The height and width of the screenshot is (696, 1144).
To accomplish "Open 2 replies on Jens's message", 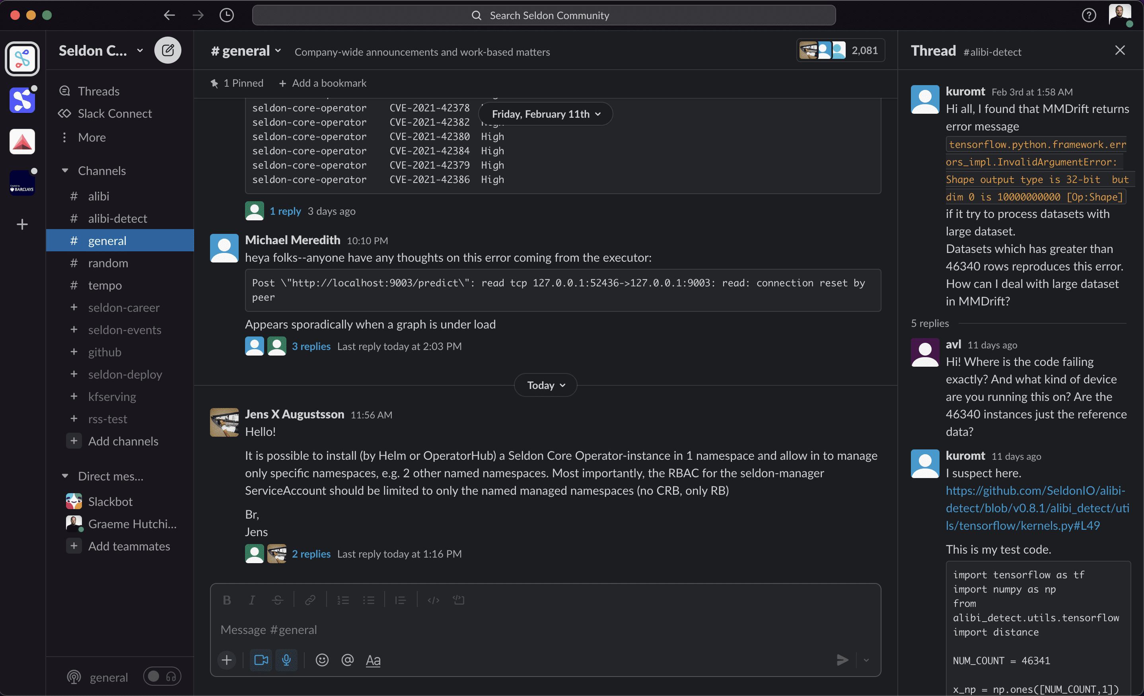I will [311, 554].
